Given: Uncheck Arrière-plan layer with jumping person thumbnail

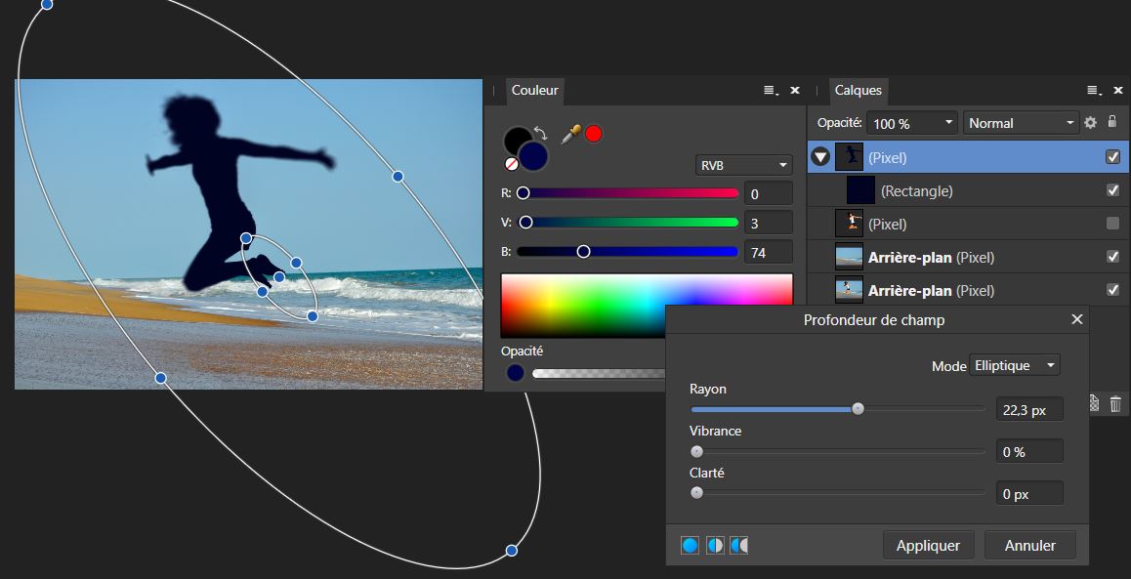Looking at the screenshot, I should click(x=1113, y=290).
